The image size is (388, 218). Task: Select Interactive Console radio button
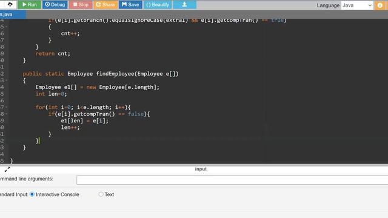(x=32, y=194)
